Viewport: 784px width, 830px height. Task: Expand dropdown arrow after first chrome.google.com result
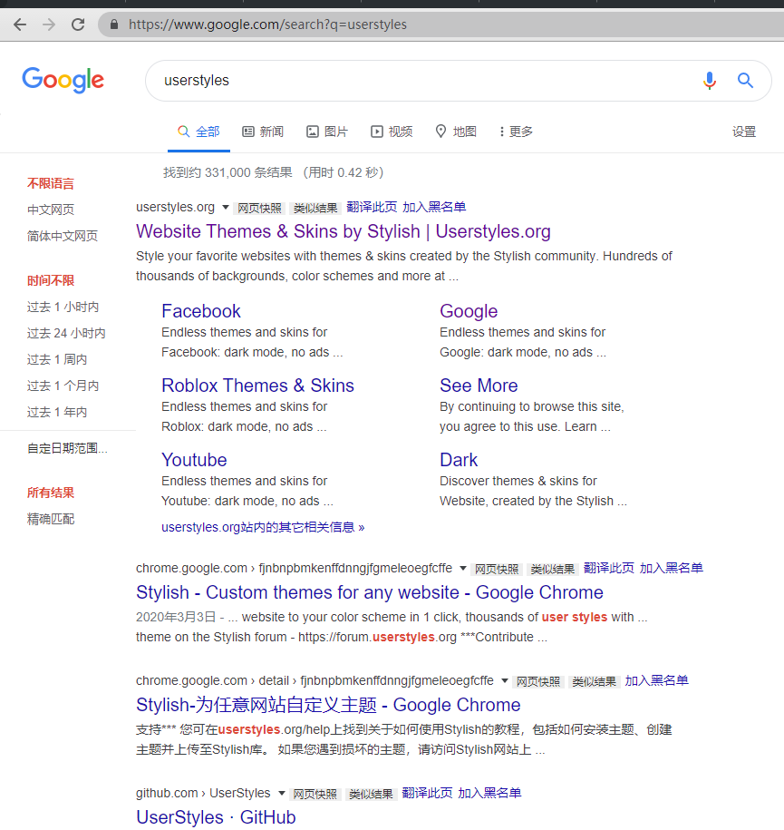point(463,568)
